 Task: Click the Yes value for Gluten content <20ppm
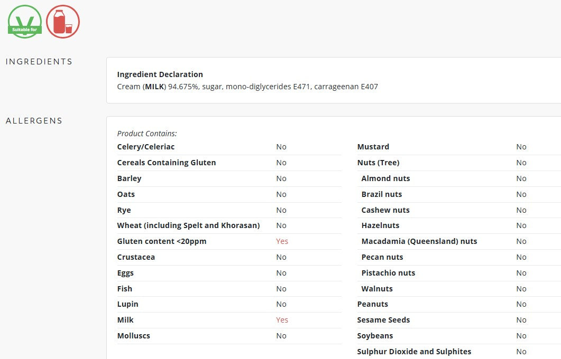(282, 241)
